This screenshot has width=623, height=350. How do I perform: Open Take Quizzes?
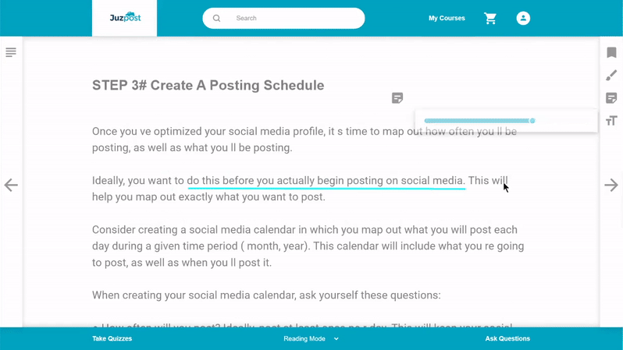(112, 338)
